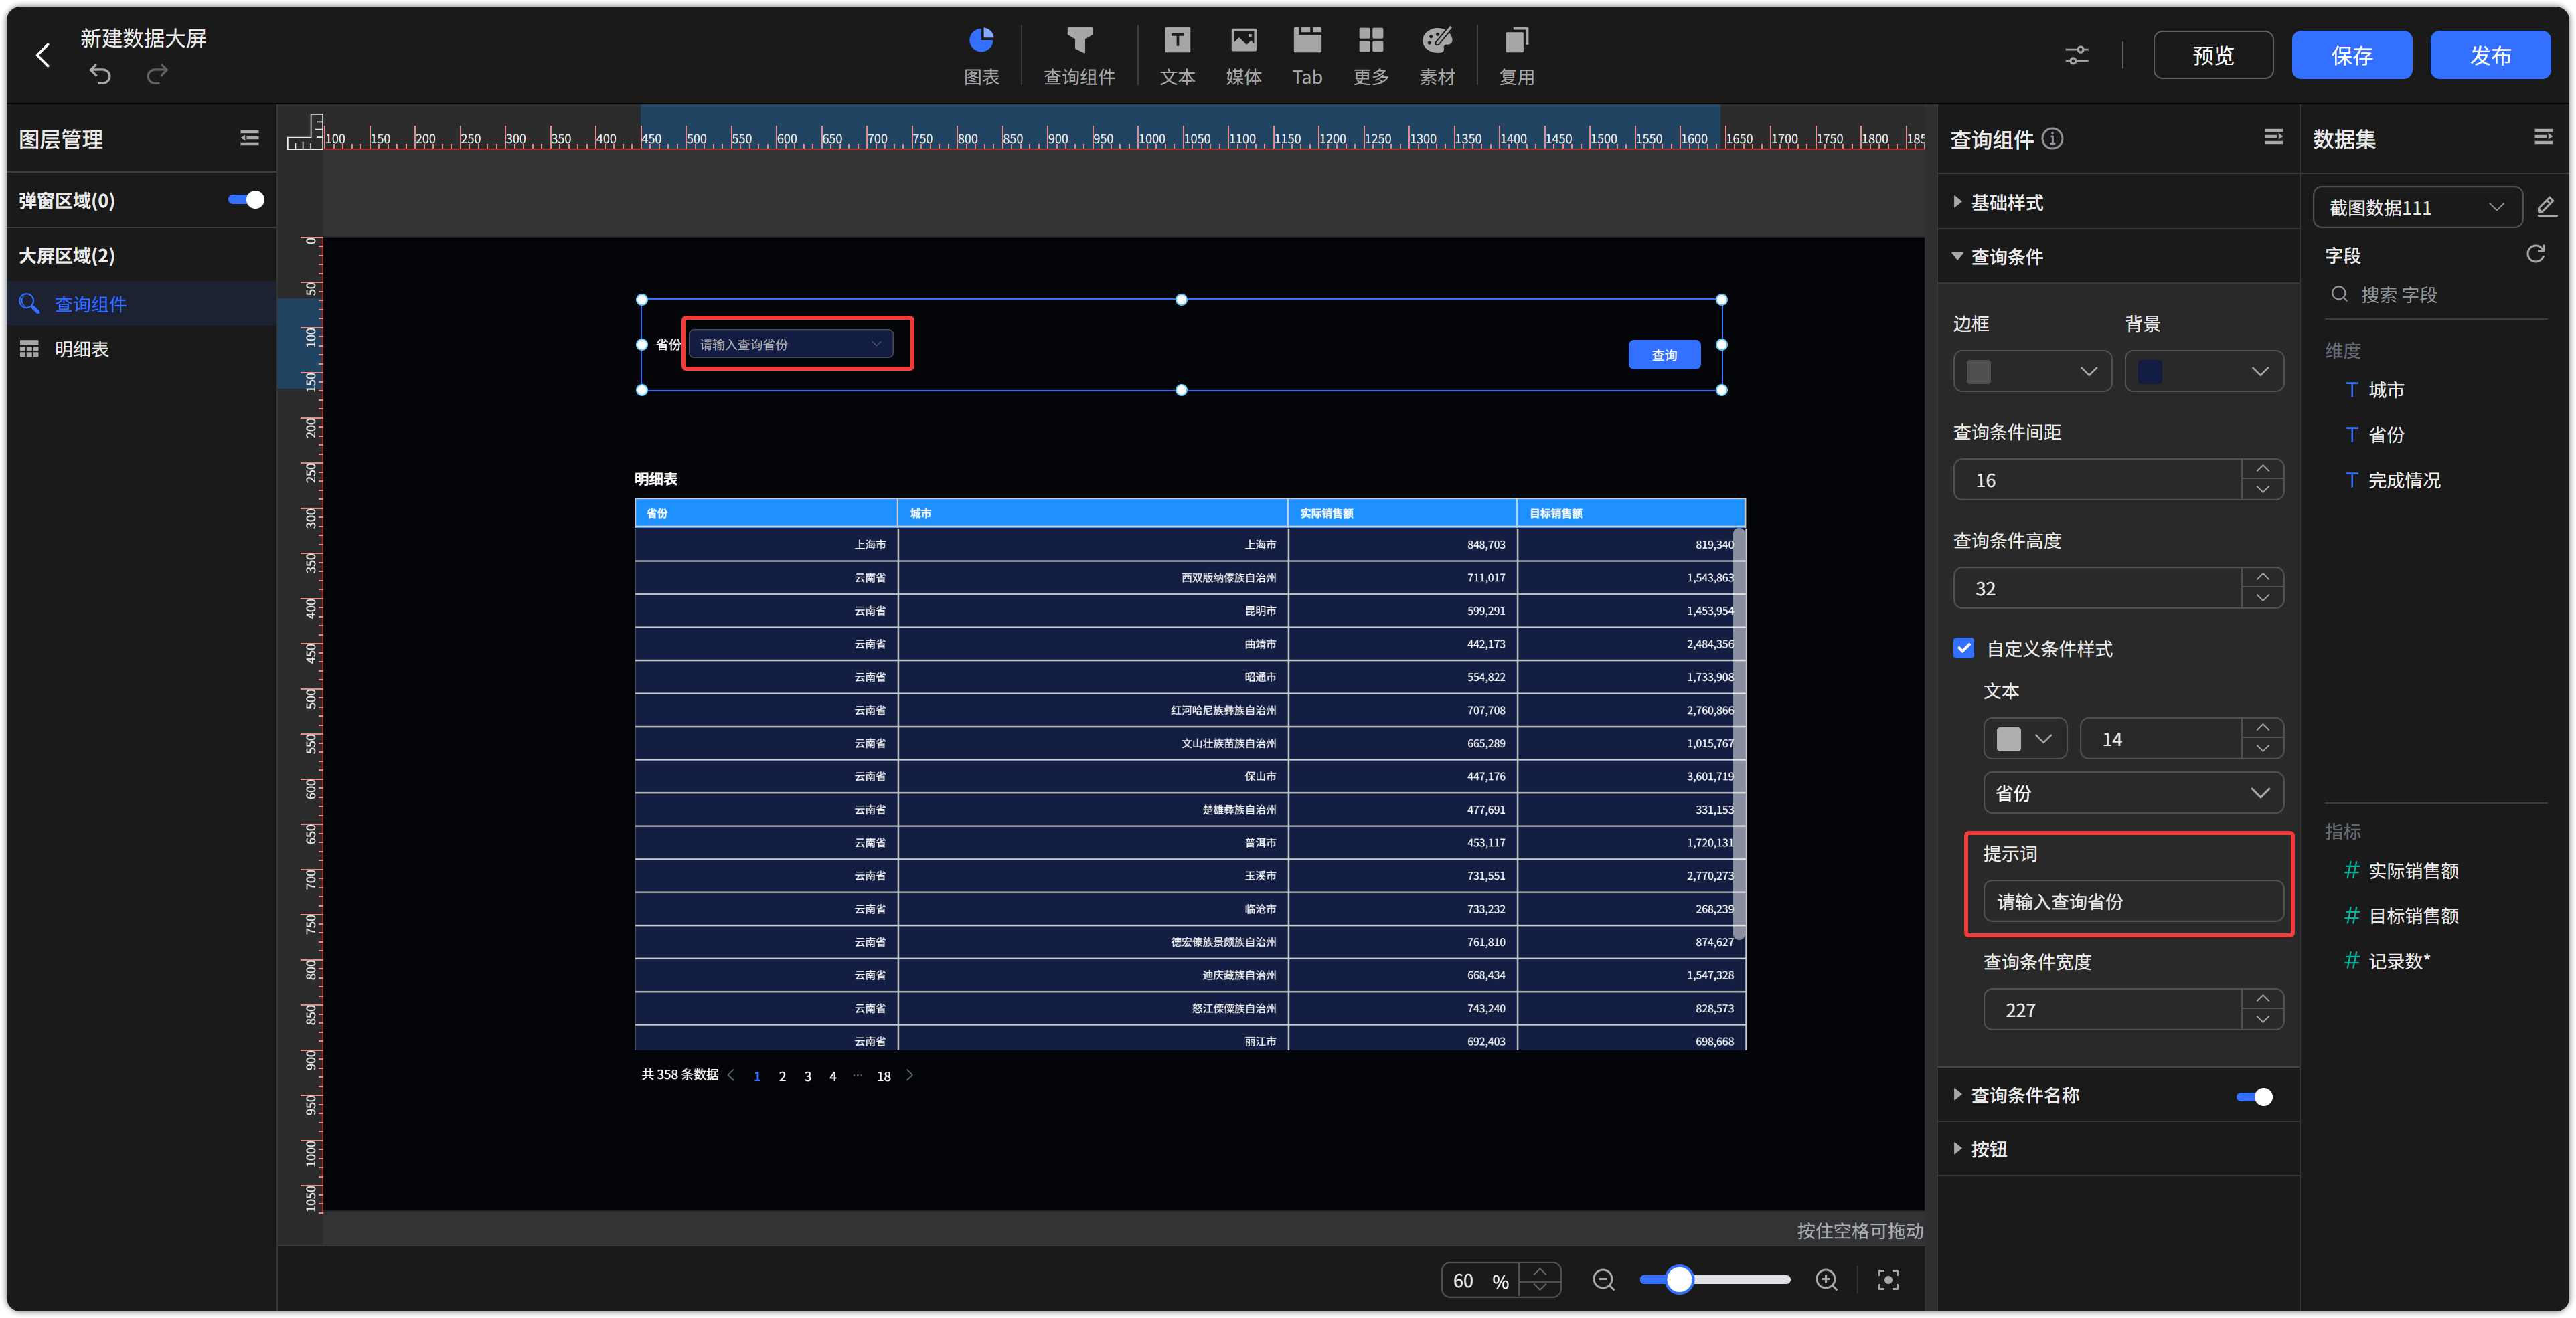Collapse the 图层管理 panel menu icon
The width and height of the screenshot is (2576, 1318).
click(x=249, y=139)
